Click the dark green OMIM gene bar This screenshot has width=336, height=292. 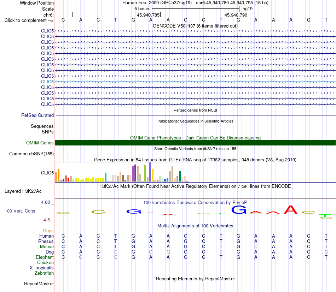click(x=196, y=143)
